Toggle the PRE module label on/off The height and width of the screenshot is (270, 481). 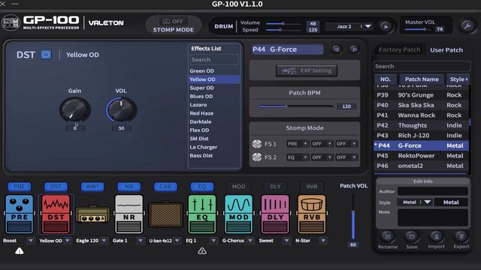tap(19, 187)
